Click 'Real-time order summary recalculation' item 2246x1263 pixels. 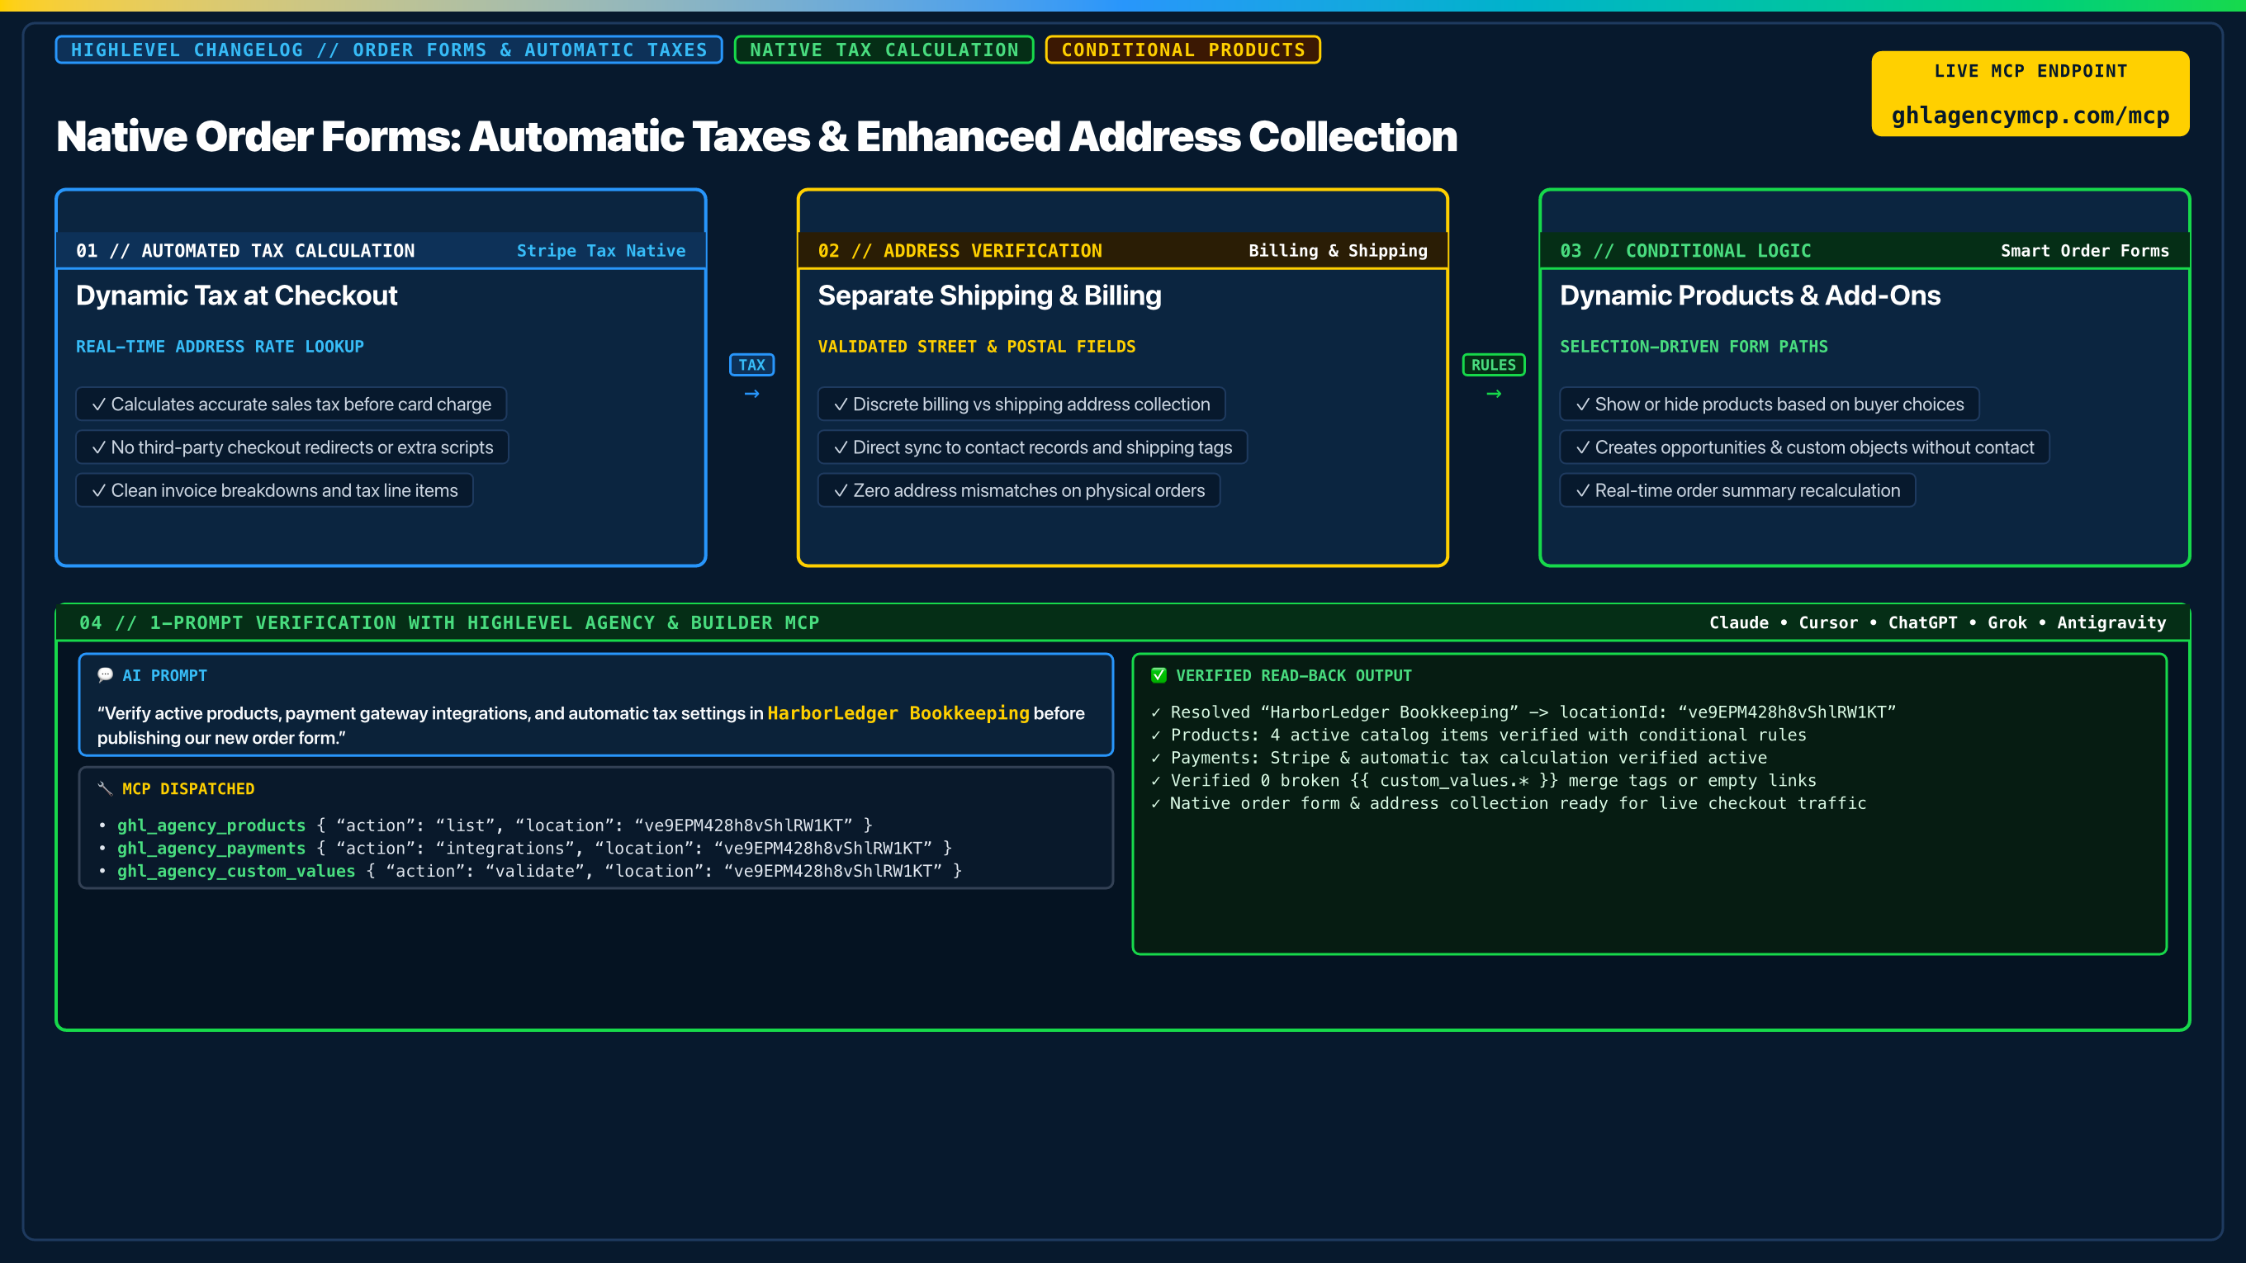(x=1737, y=490)
